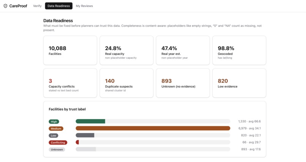Click the description paragraph about completeness

click(152, 28)
